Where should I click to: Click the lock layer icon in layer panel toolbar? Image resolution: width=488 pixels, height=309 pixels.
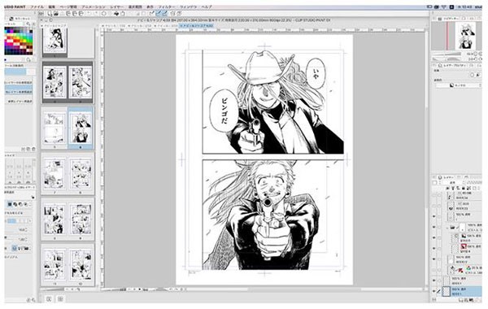pyautogui.click(x=464, y=189)
